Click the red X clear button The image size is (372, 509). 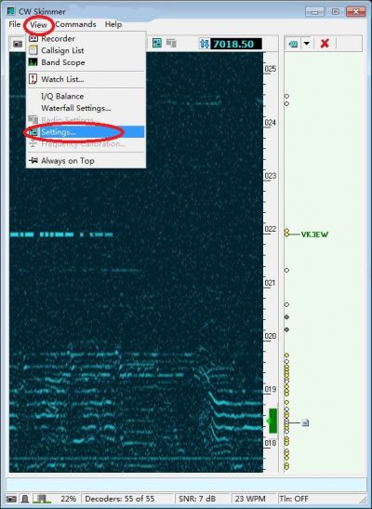[325, 44]
